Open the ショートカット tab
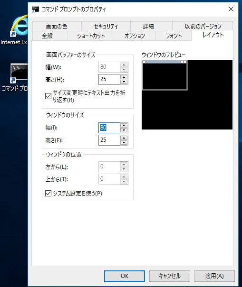This screenshot has width=242, height=287. point(91,36)
